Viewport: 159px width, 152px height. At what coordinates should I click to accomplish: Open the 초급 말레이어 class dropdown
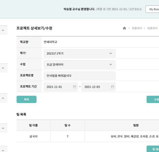click(80, 65)
